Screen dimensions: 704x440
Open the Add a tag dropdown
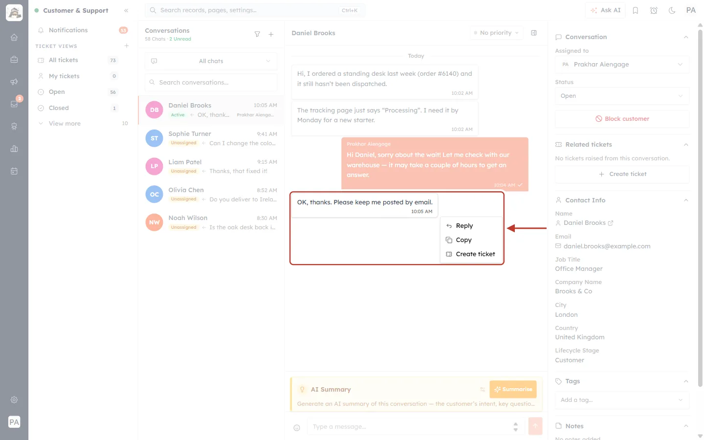[x=622, y=400]
